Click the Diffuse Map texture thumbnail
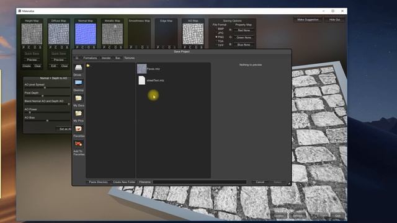Viewport: 397px width, 223px height. (59, 34)
